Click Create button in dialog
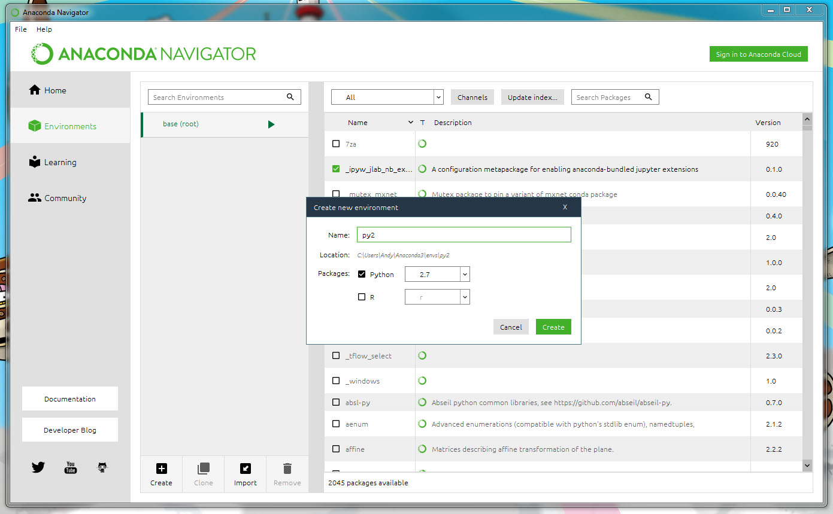Viewport: 833px width, 514px height. click(x=553, y=327)
